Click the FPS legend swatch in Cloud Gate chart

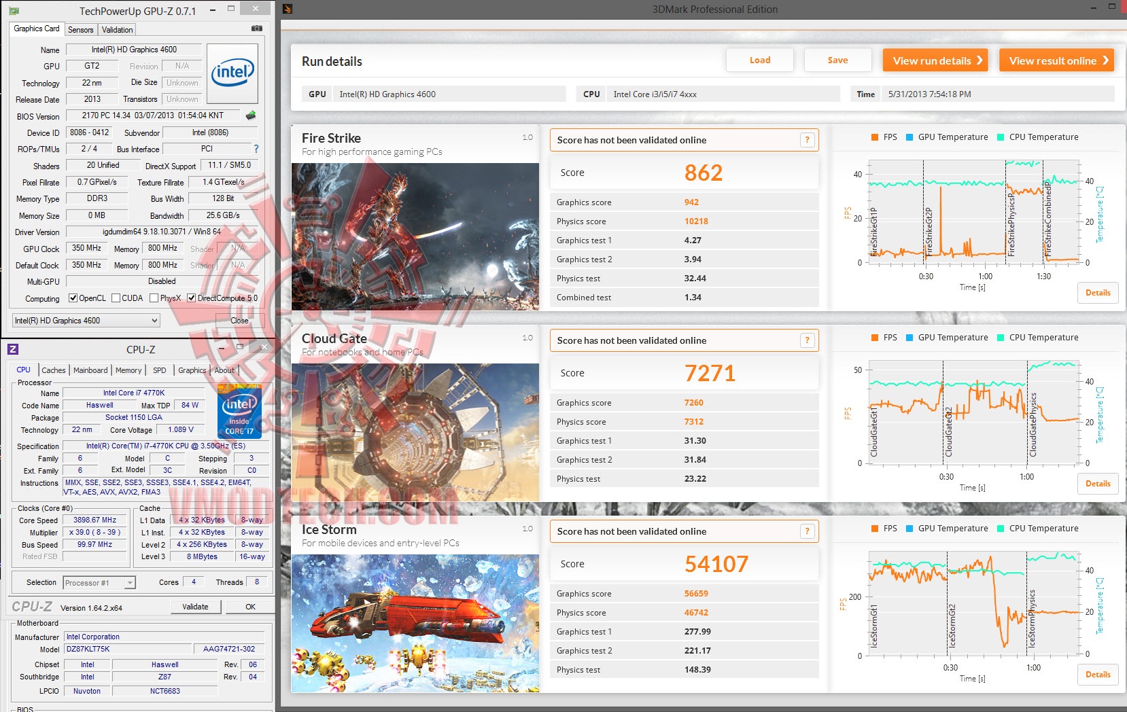click(875, 338)
